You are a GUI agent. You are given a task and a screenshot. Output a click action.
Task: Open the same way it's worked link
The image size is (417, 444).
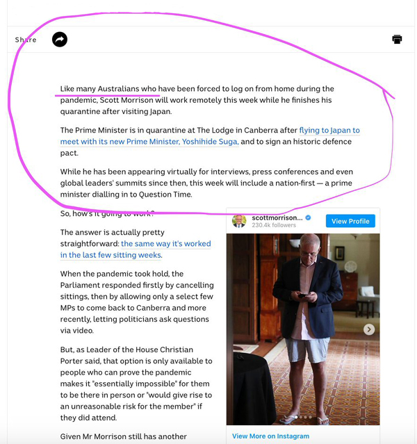pyautogui.click(x=165, y=244)
